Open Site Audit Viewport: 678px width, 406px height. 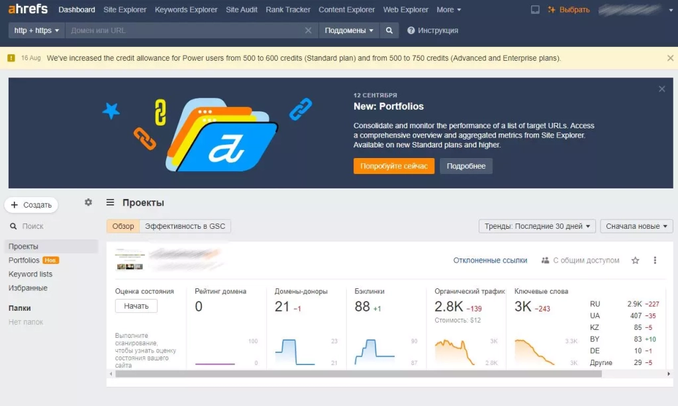(241, 9)
